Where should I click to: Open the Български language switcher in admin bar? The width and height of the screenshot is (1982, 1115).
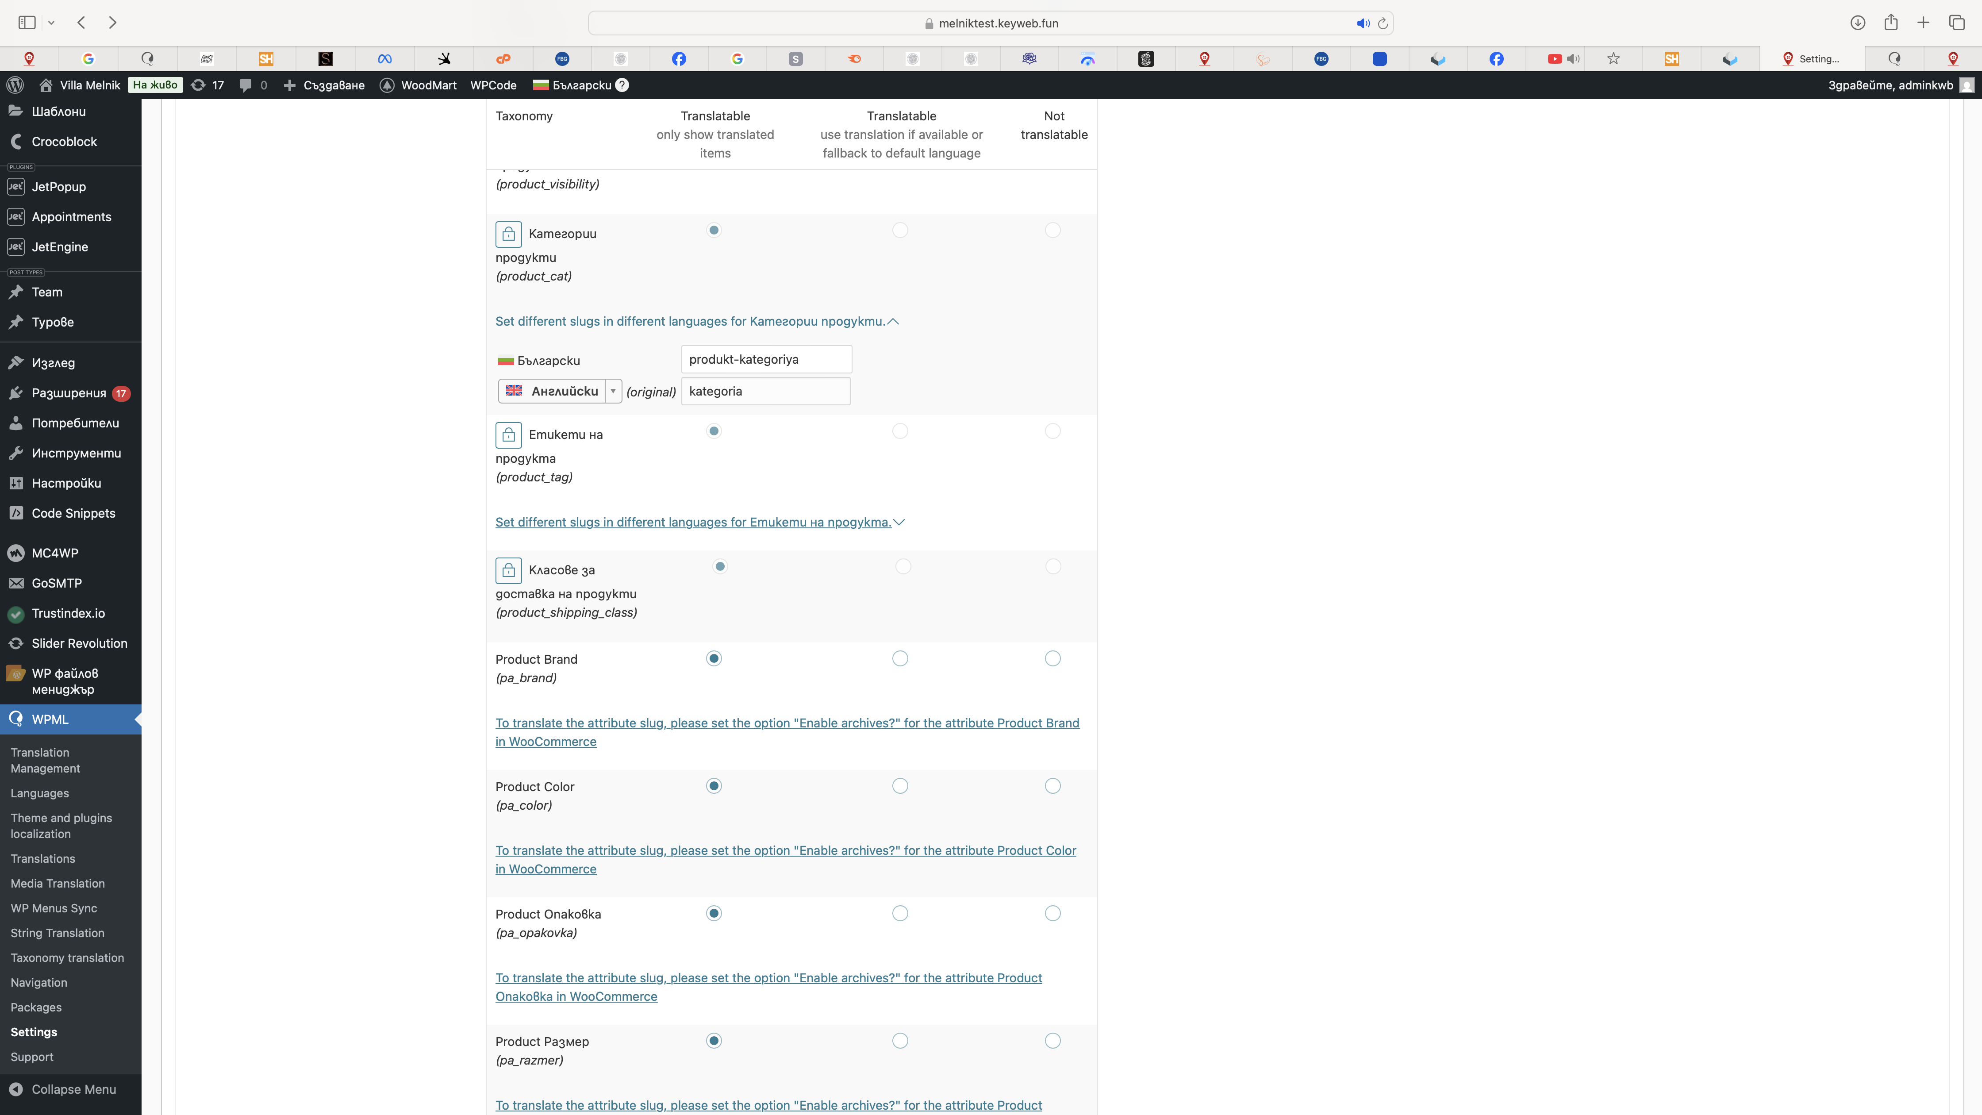tap(572, 85)
